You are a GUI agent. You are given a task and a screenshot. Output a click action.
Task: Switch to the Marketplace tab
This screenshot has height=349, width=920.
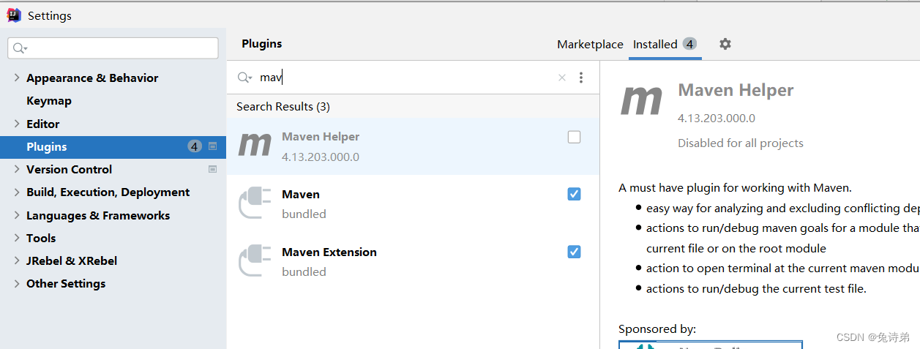pyautogui.click(x=590, y=44)
